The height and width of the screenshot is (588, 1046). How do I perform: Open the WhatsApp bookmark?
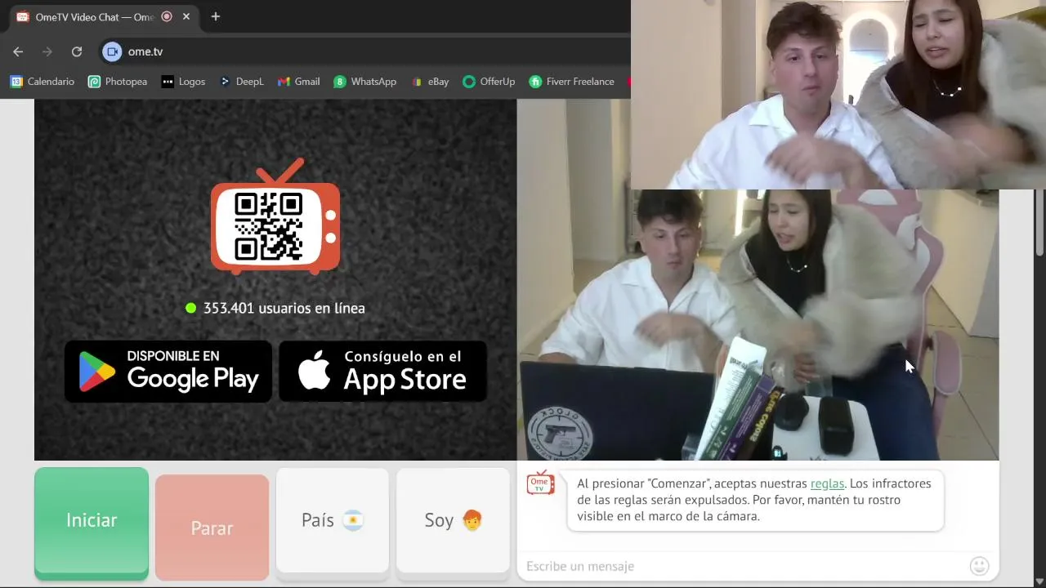364,82
